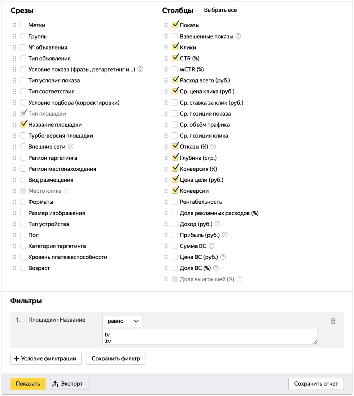Open the равно condition dropdown

(x=122, y=321)
